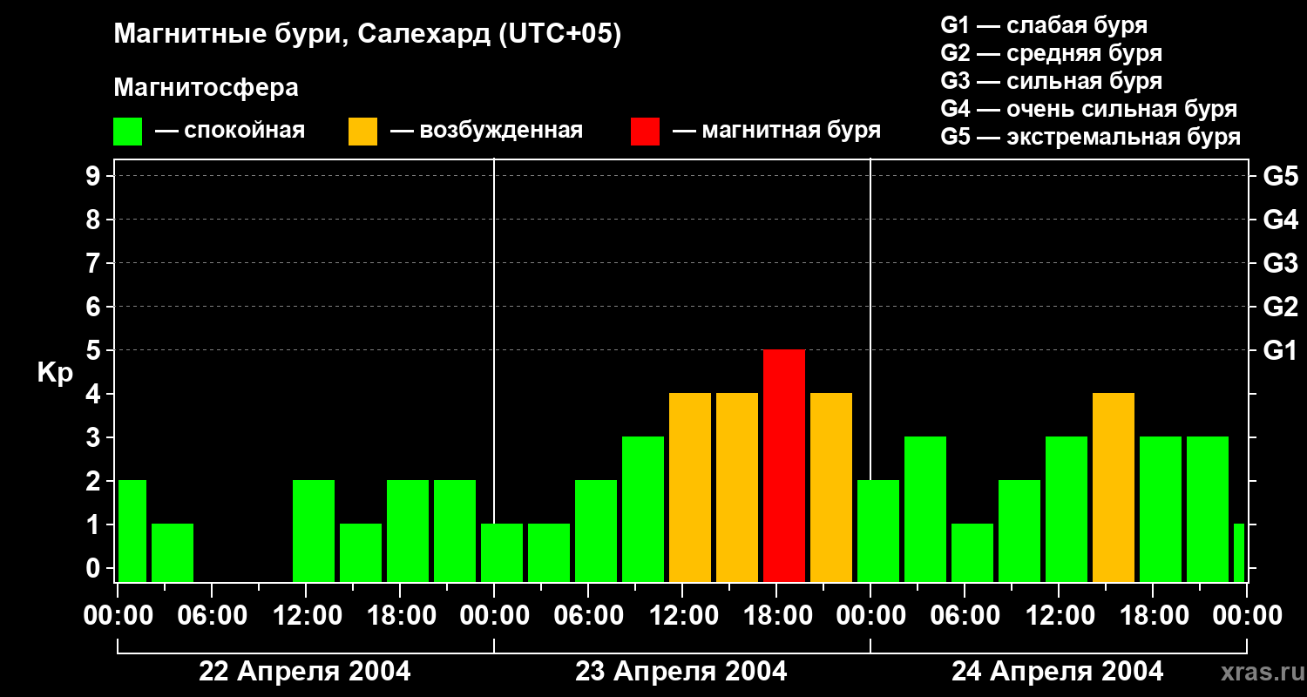This screenshot has height=697, width=1307.
Task: Click 'G2 — средняя буря' text
Action: [1051, 53]
